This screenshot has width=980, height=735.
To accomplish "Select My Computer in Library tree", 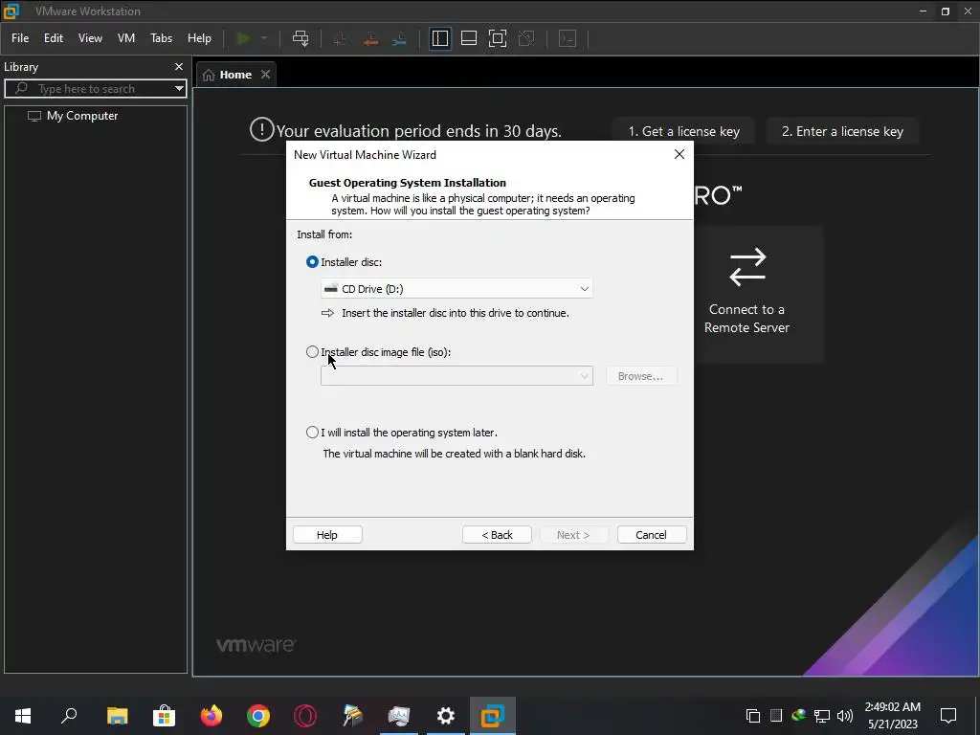I will [x=82, y=116].
